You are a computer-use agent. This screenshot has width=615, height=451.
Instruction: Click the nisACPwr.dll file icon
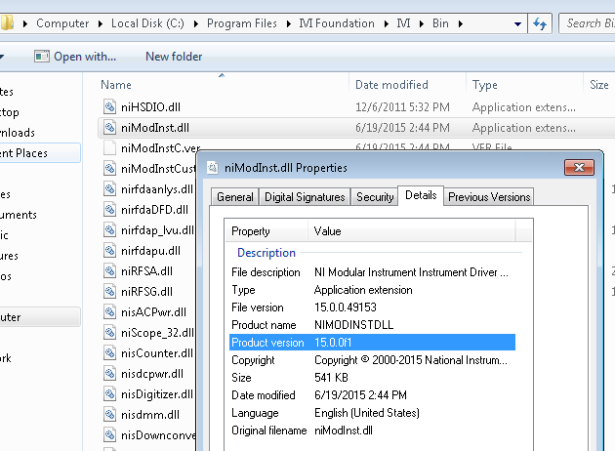[x=109, y=311]
